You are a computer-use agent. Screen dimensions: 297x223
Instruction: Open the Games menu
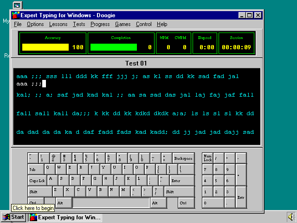[123, 24]
